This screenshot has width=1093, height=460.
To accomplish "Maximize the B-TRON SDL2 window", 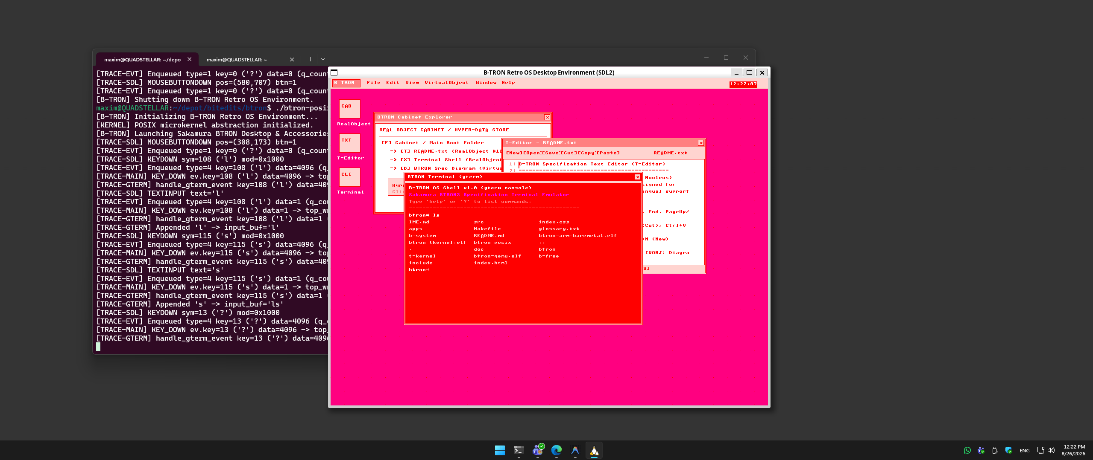I will [x=749, y=72].
